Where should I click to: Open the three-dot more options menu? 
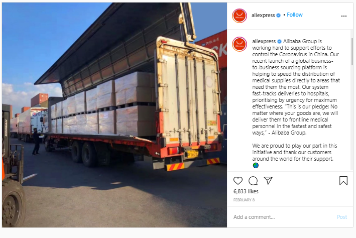pos(344,16)
